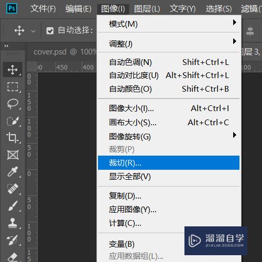The width and height of the screenshot is (262, 262).
Task: Expand the 图像旋转(G) submenu
Action: 169,137
